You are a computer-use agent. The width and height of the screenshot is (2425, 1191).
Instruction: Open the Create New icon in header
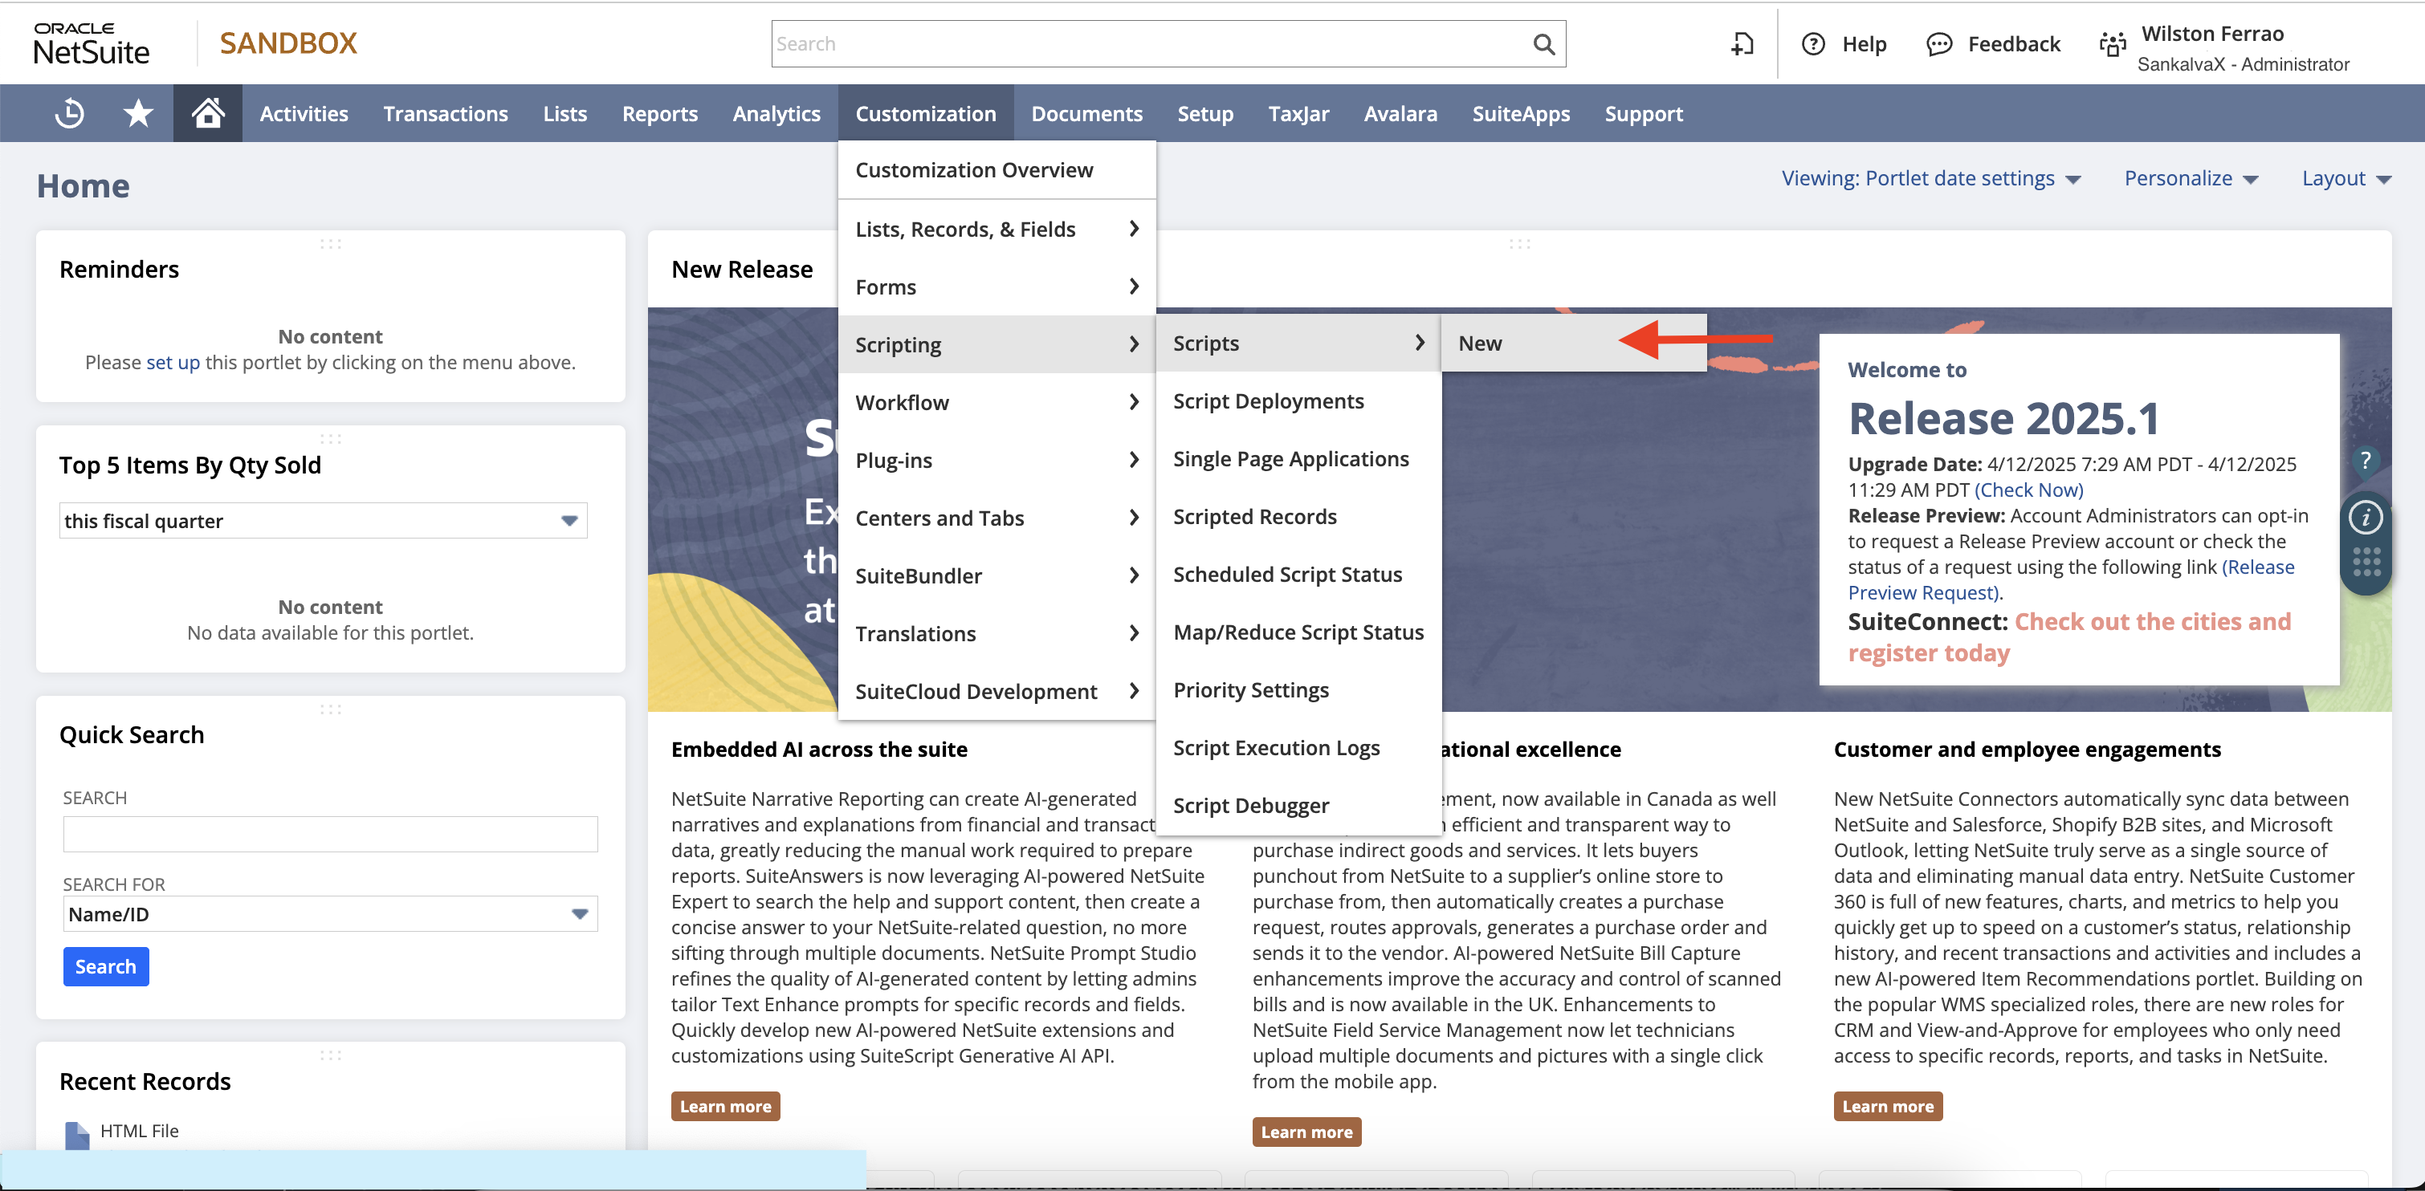pyautogui.click(x=1742, y=44)
